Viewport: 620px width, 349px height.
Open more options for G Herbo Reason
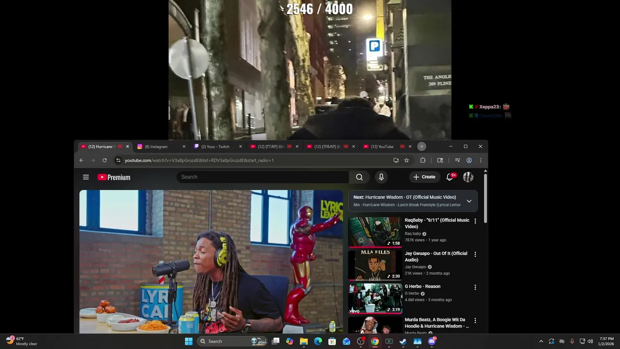[475, 287]
